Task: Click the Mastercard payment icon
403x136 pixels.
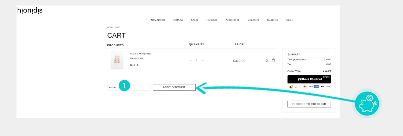Action: 305,87
